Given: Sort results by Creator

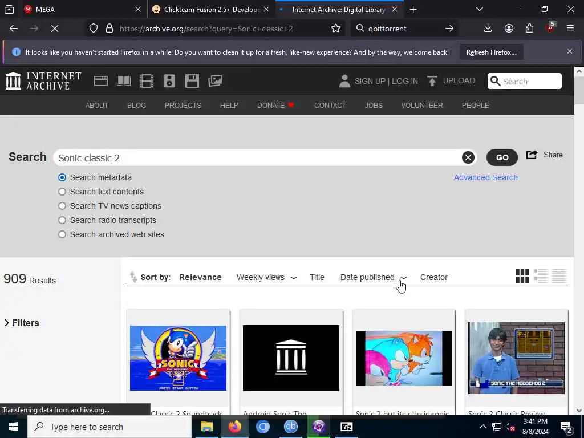Looking at the screenshot, I should click(434, 277).
